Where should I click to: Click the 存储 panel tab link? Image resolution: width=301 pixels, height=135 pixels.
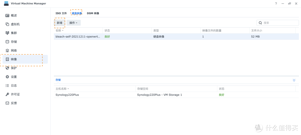tap(58, 80)
